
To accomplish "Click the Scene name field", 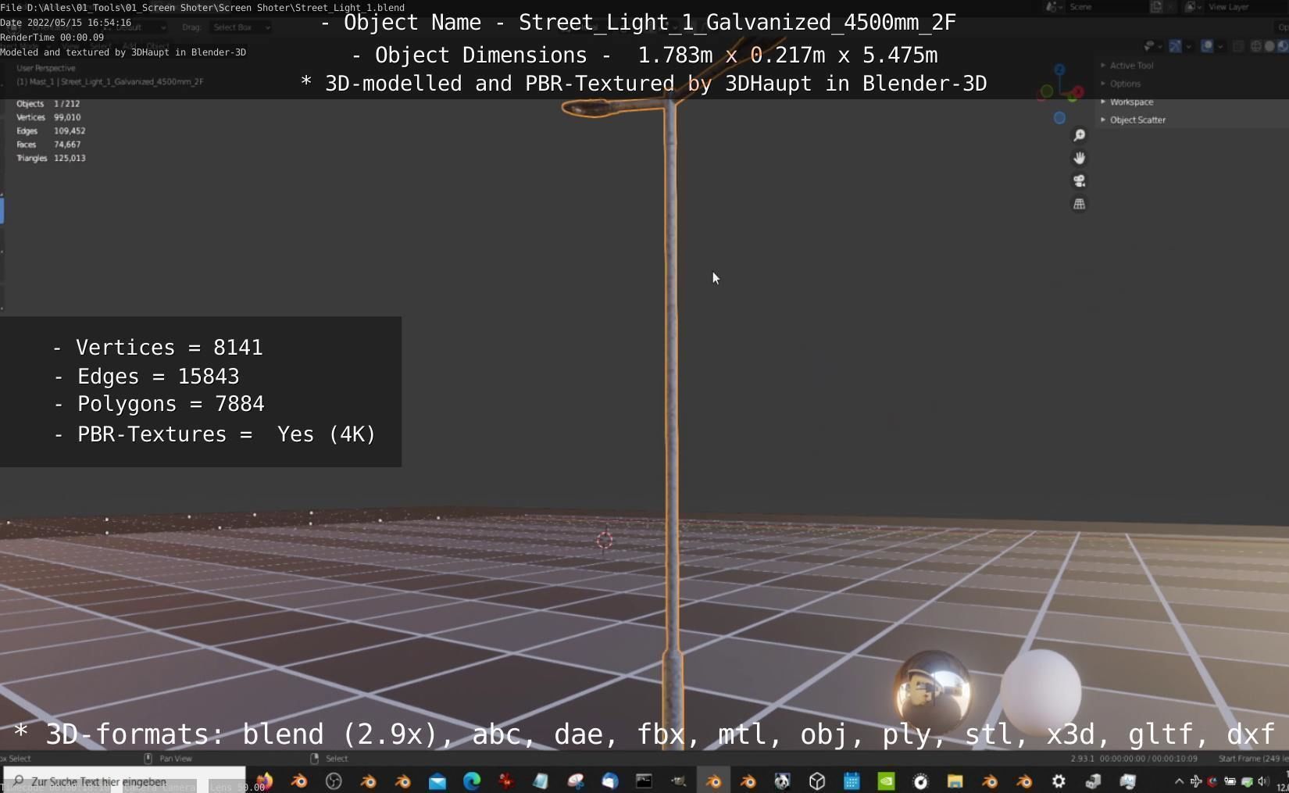I will pyautogui.click(x=1105, y=7).
